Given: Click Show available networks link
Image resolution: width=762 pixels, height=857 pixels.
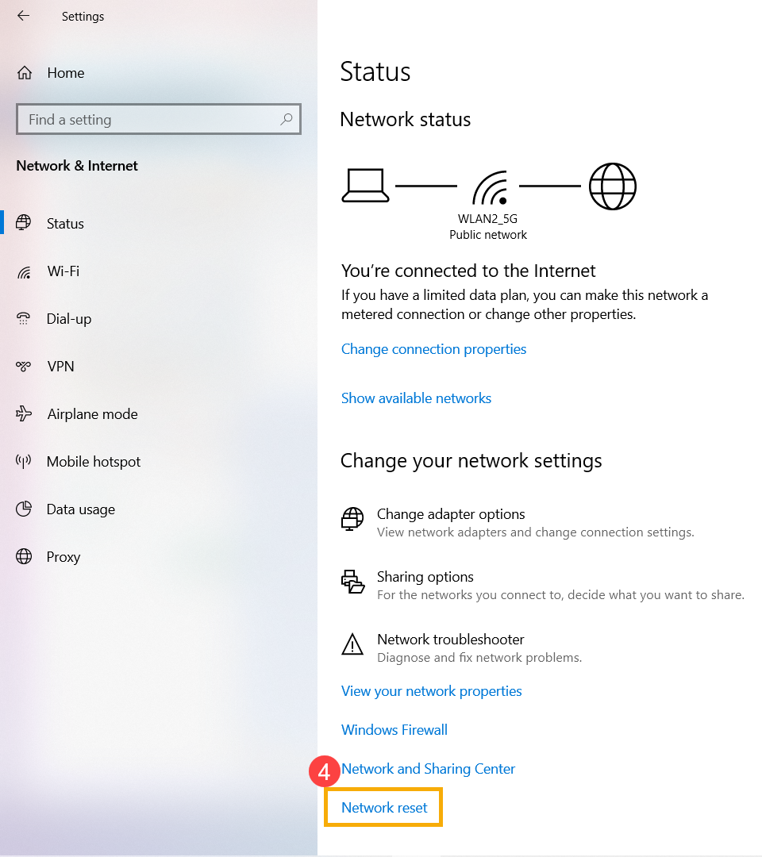Looking at the screenshot, I should [416, 398].
